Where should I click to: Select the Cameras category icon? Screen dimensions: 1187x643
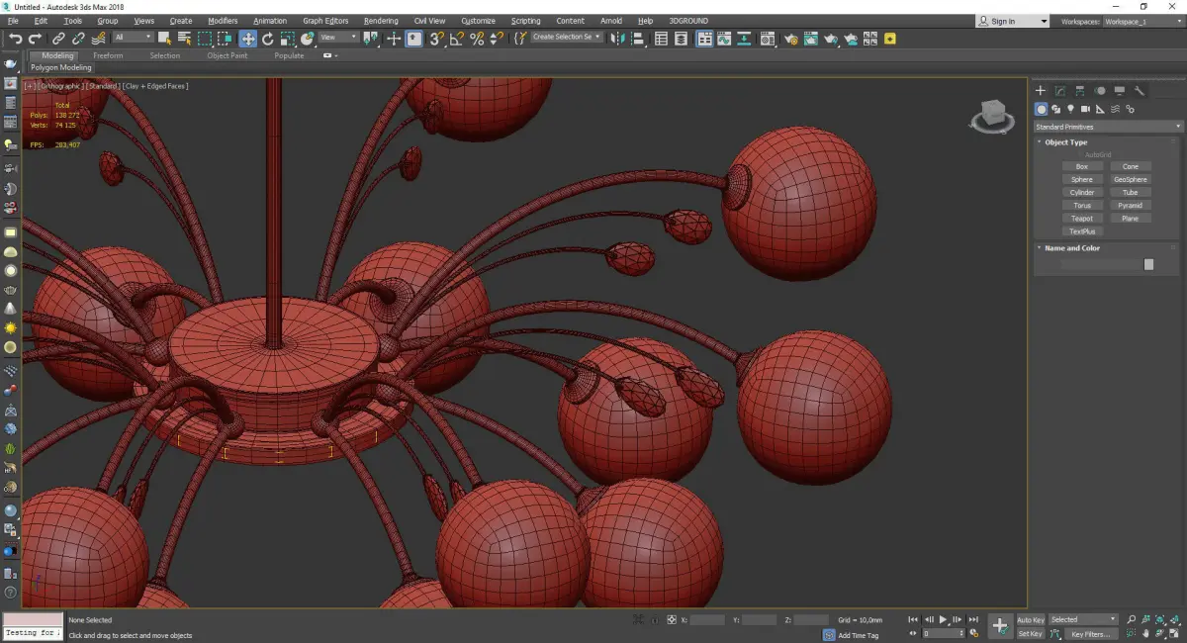1085,109
